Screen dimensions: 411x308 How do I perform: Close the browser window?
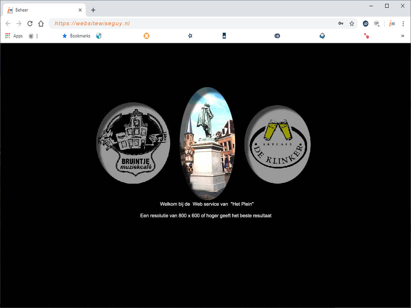[403, 6]
